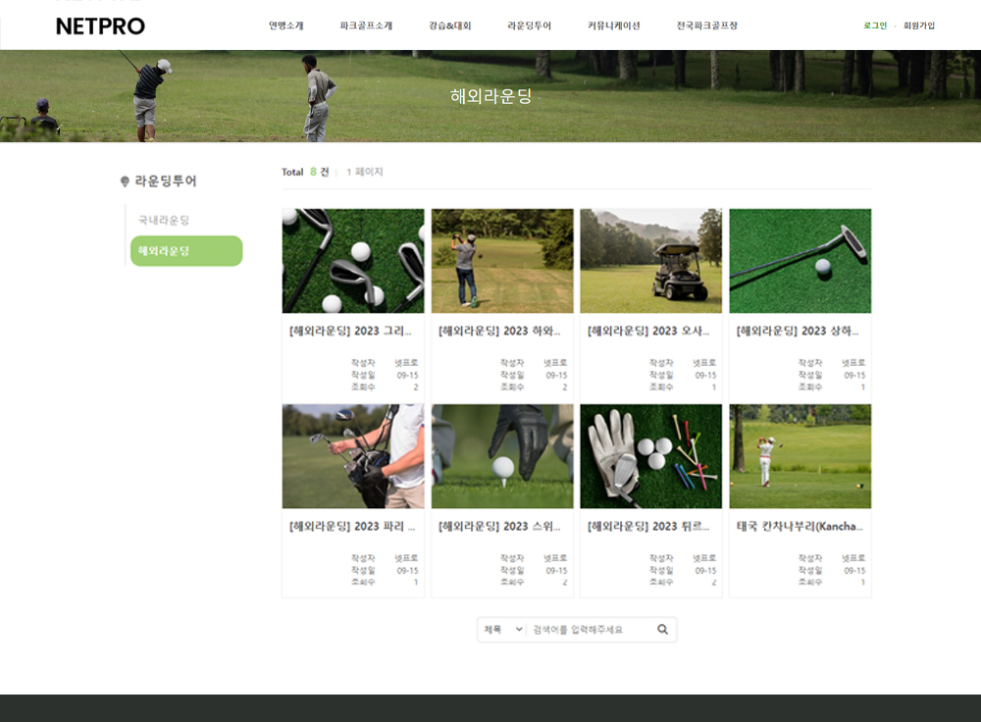Click the pin icon beside 라운딩투어 sidebar heading
Viewport: 981px width, 722px height.
tap(125, 181)
